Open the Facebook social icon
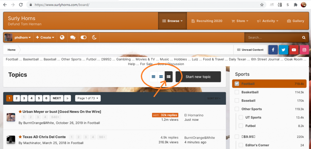 click(273, 50)
